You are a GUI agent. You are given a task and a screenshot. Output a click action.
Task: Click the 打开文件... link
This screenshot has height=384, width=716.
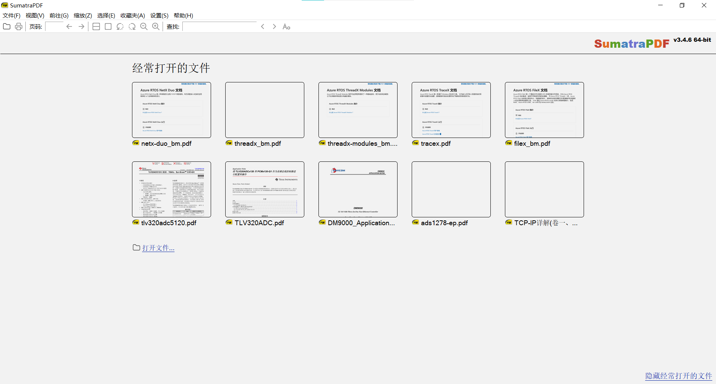pyautogui.click(x=158, y=248)
